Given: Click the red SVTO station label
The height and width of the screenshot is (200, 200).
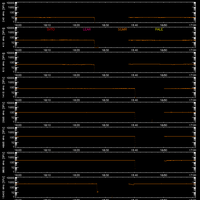Looking at the screenshot, I should click(51, 29).
